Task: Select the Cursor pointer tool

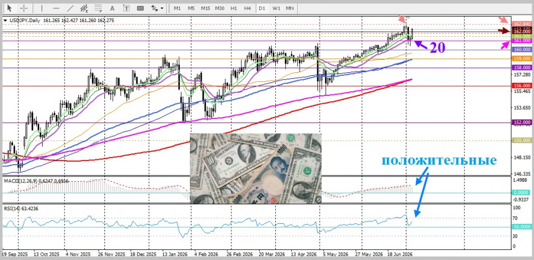Action: point(9,8)
